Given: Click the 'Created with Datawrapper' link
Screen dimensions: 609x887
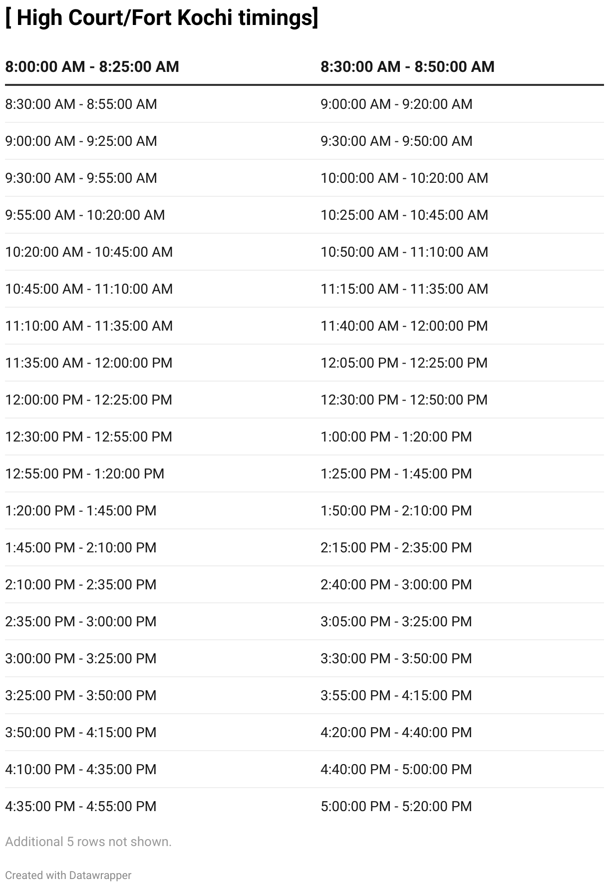Looking at the screenshot, I should (68, 875).
